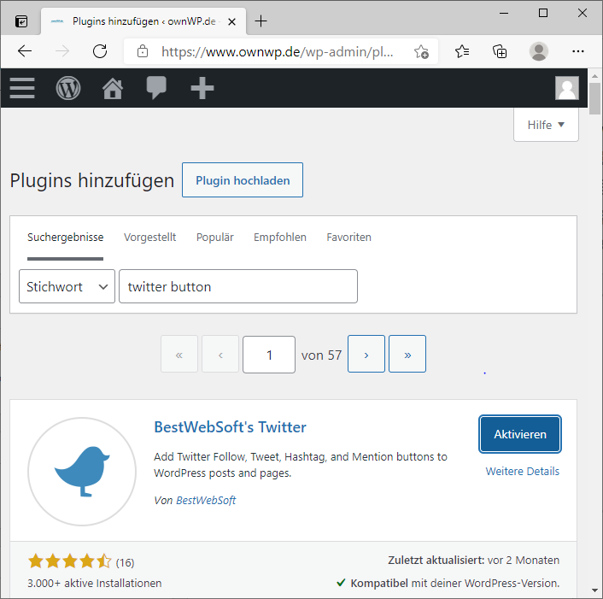The width and height of the screenshot is (603, 599).
Task: Go back with the browser back arrow
Action: (x=25, y=51)
